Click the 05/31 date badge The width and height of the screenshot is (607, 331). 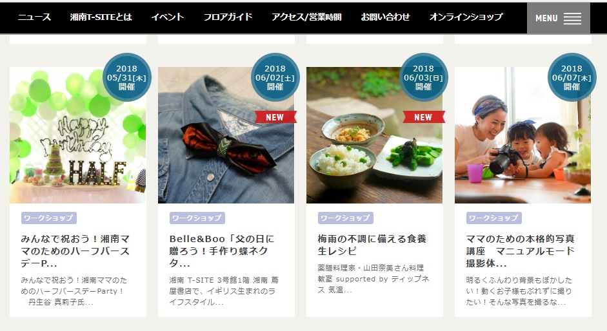pos(126,77)
